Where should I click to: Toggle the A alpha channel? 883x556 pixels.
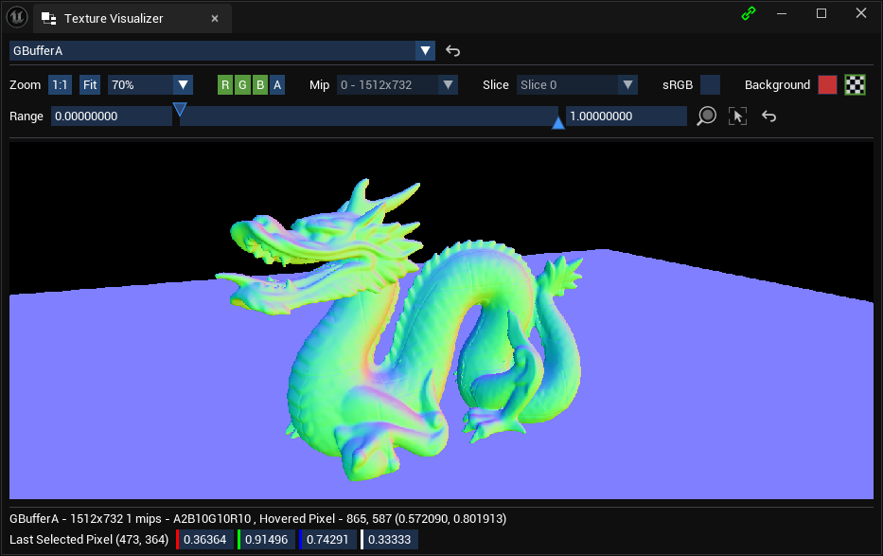point(277,85)
